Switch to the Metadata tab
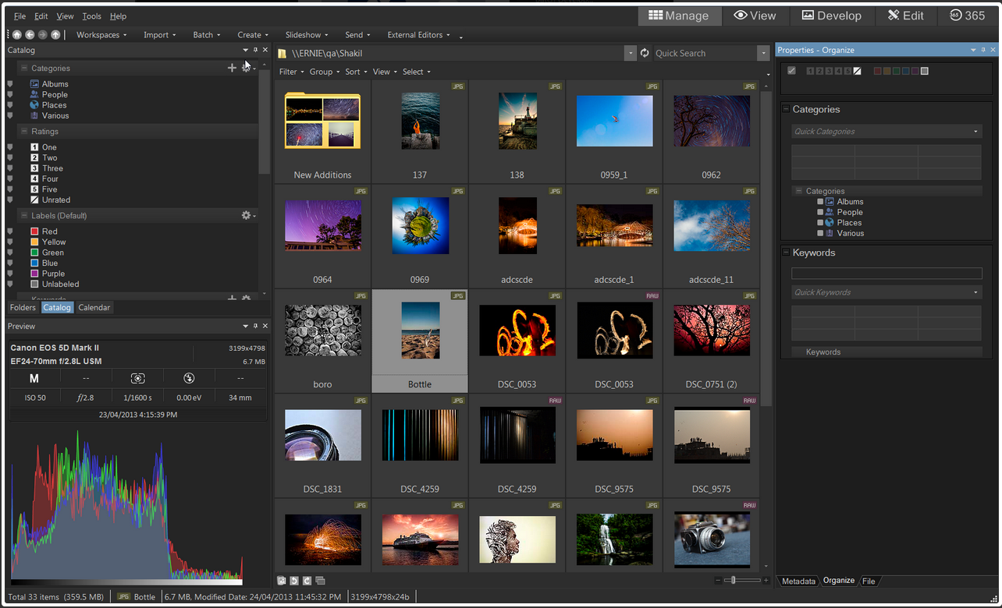Image resolution: width=1002 pixels, height=608 pixels. [798, 581]
